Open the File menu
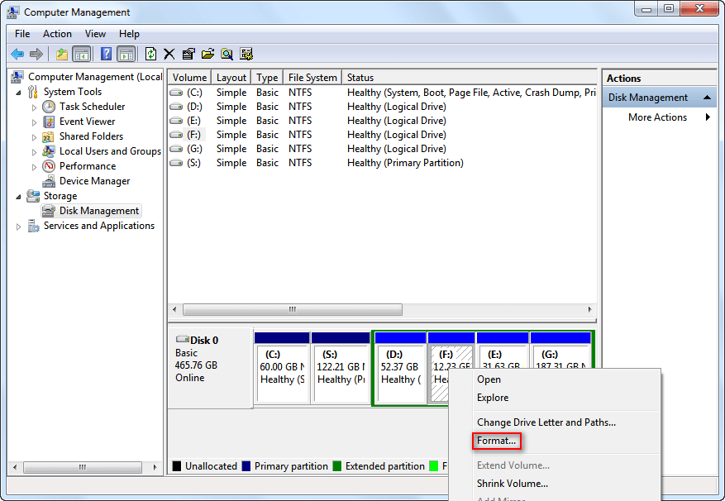 click(22, 34)
